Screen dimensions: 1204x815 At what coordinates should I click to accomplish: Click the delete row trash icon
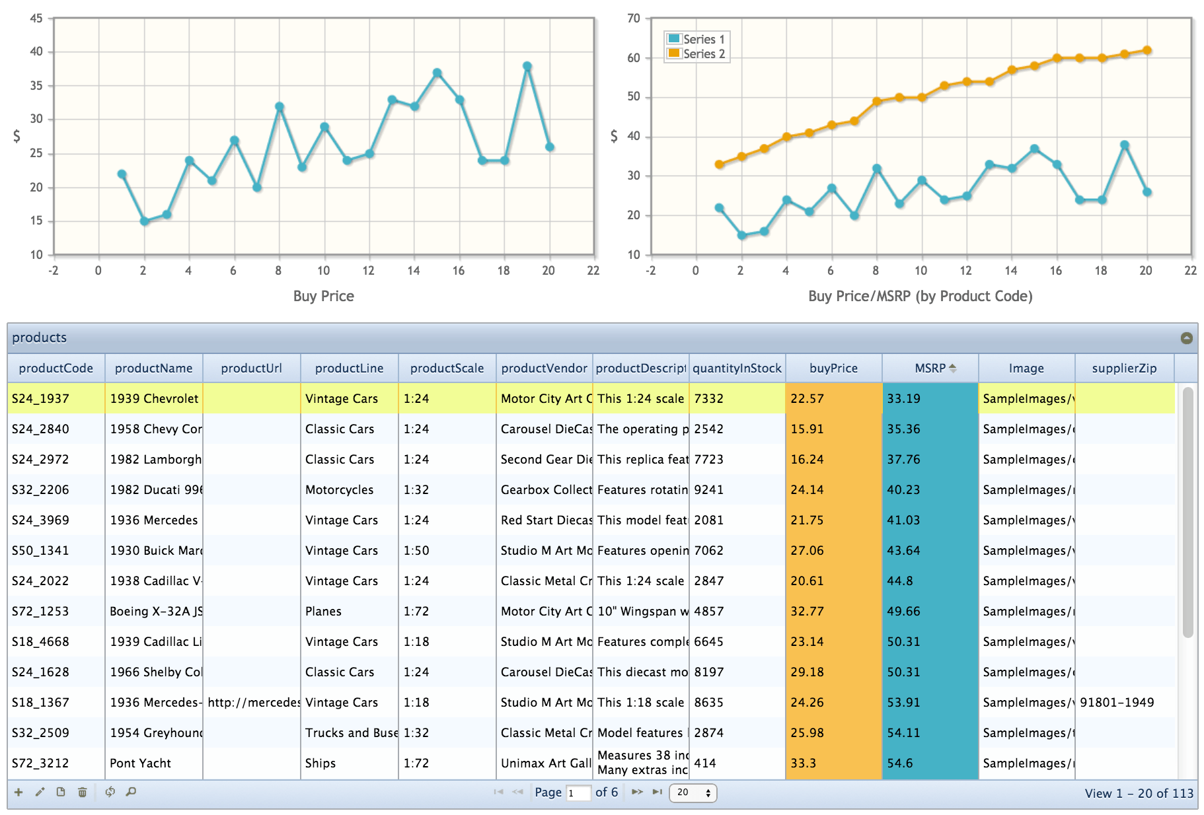[x=82, y=792]
